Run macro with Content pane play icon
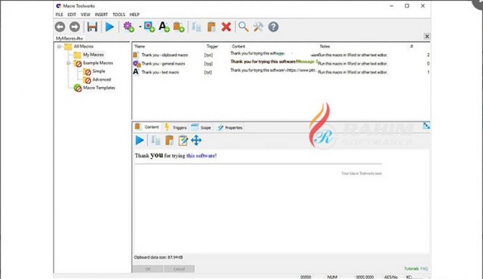The width and height of the screenshot is (483, 279). [140, 140]
